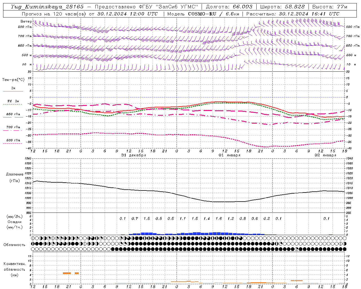Click the 31 декабря date label
Image resolution: width=361 pixels, height=289 pixels.
point(134,155)
